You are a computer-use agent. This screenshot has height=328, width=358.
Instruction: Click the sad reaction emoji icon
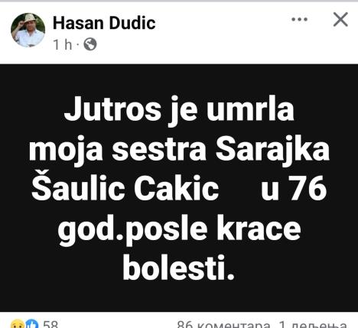(x=18, y=323)
